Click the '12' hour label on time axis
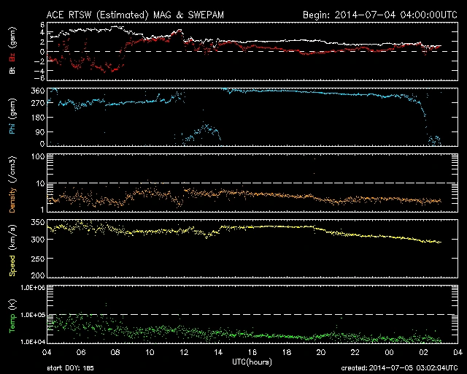This screenshot has height=374, width=467. tap(184, 352)
